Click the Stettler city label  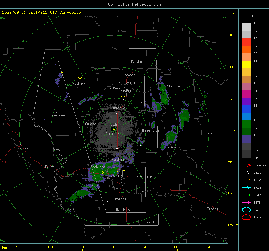(174, 86)
